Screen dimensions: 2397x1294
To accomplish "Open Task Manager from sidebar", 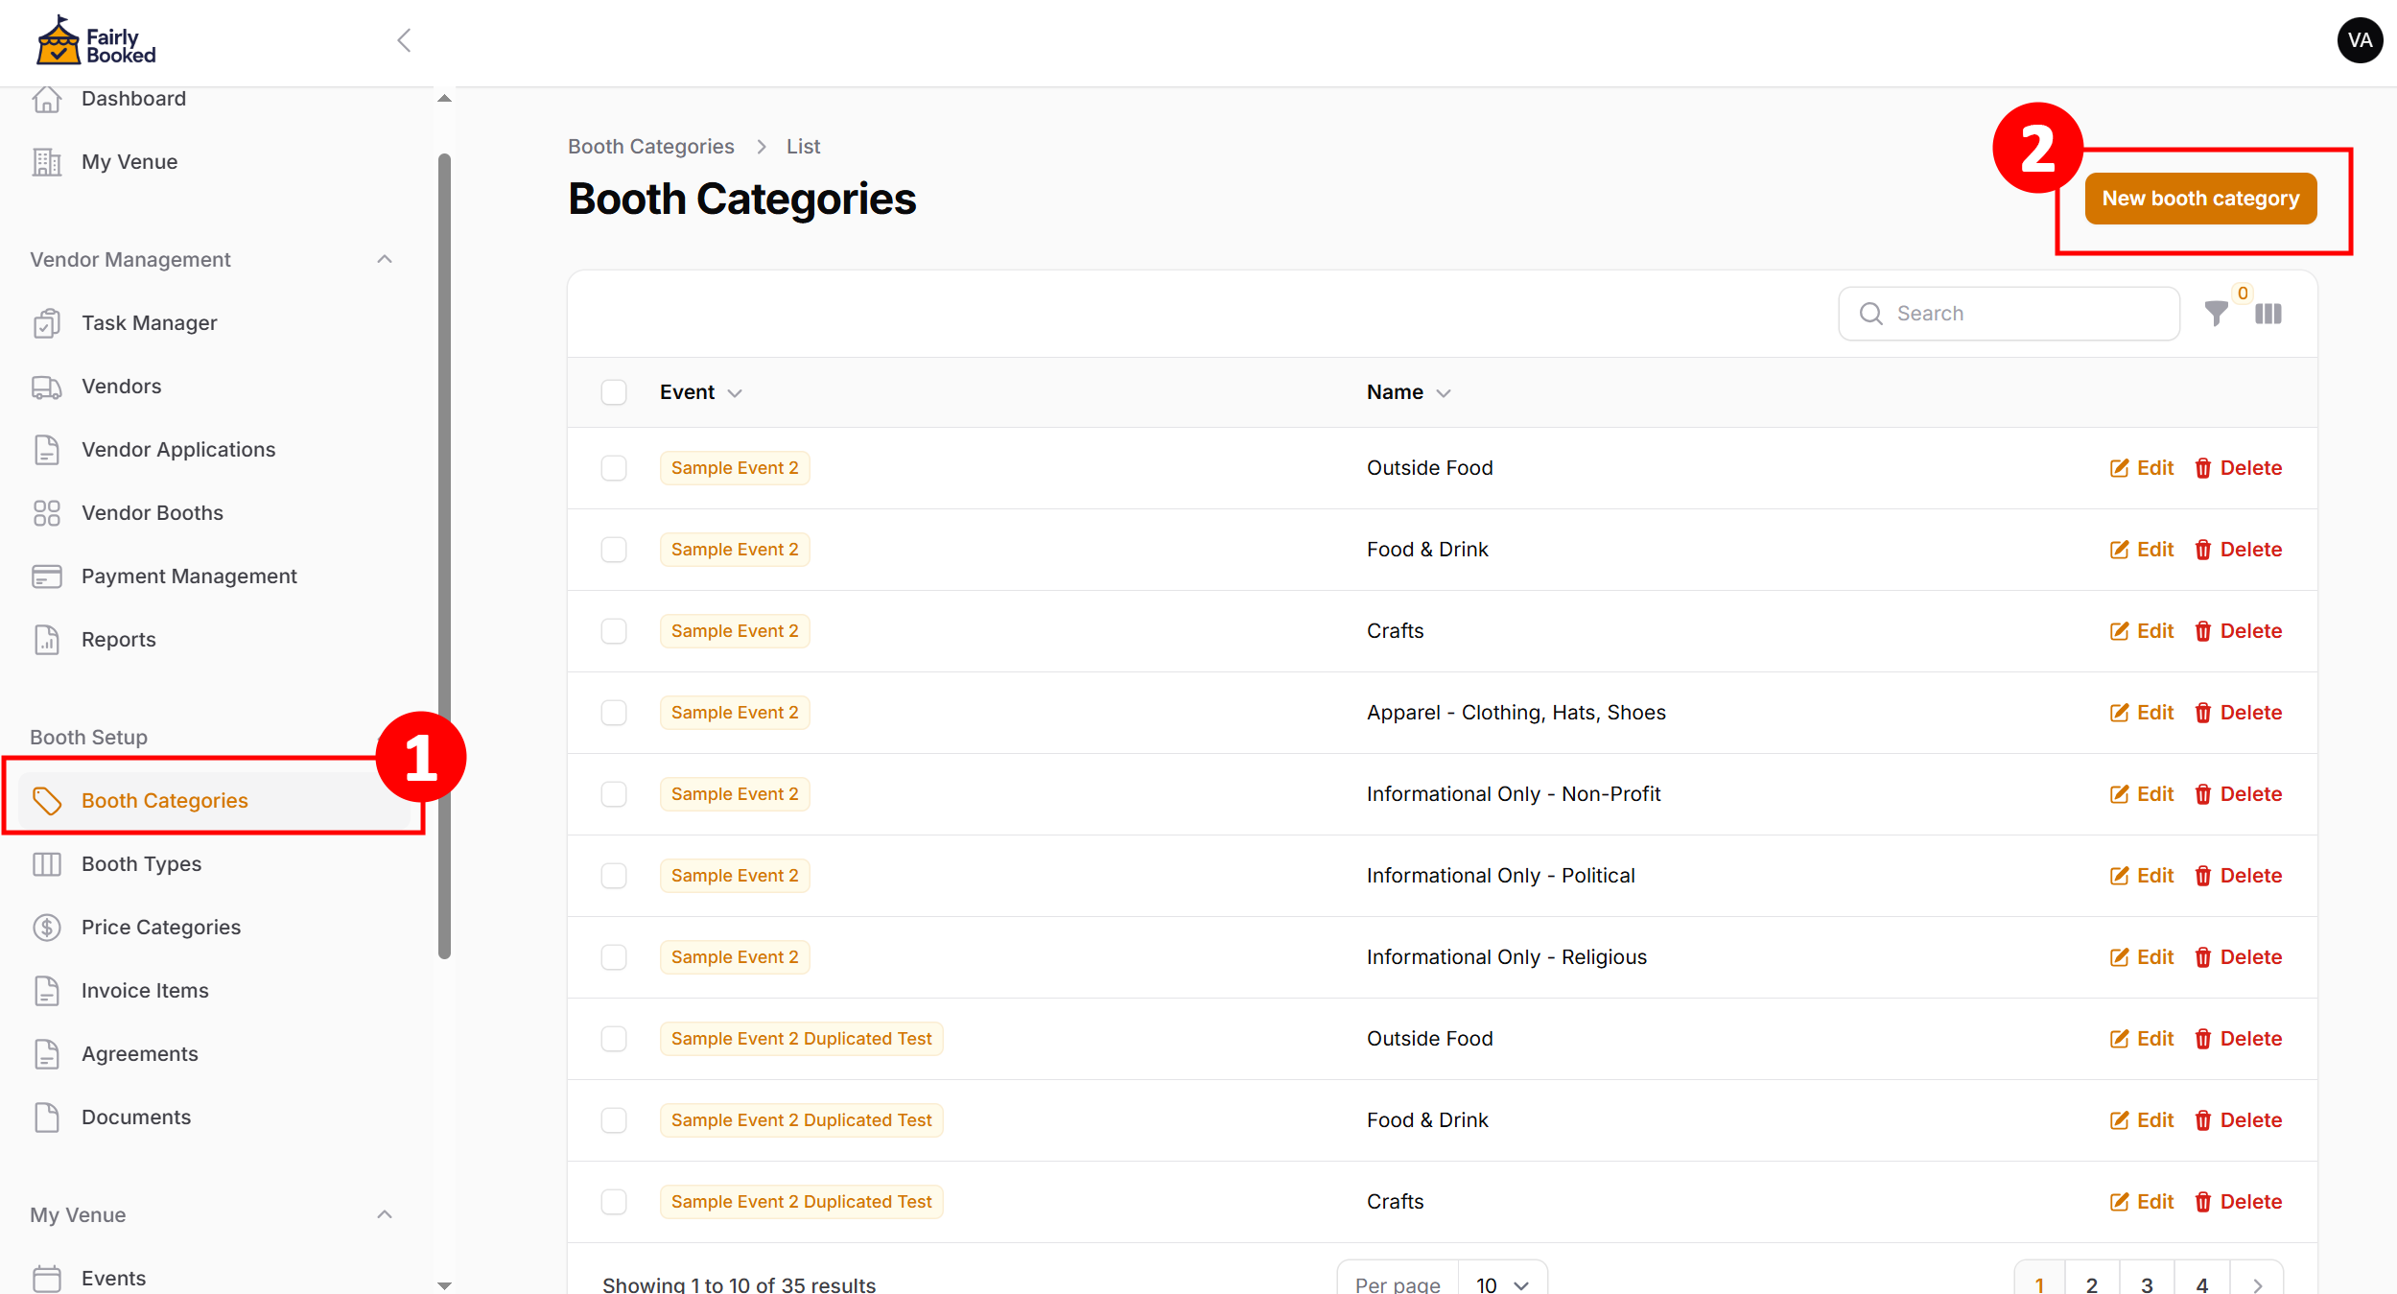I will [x=149, y=323].
